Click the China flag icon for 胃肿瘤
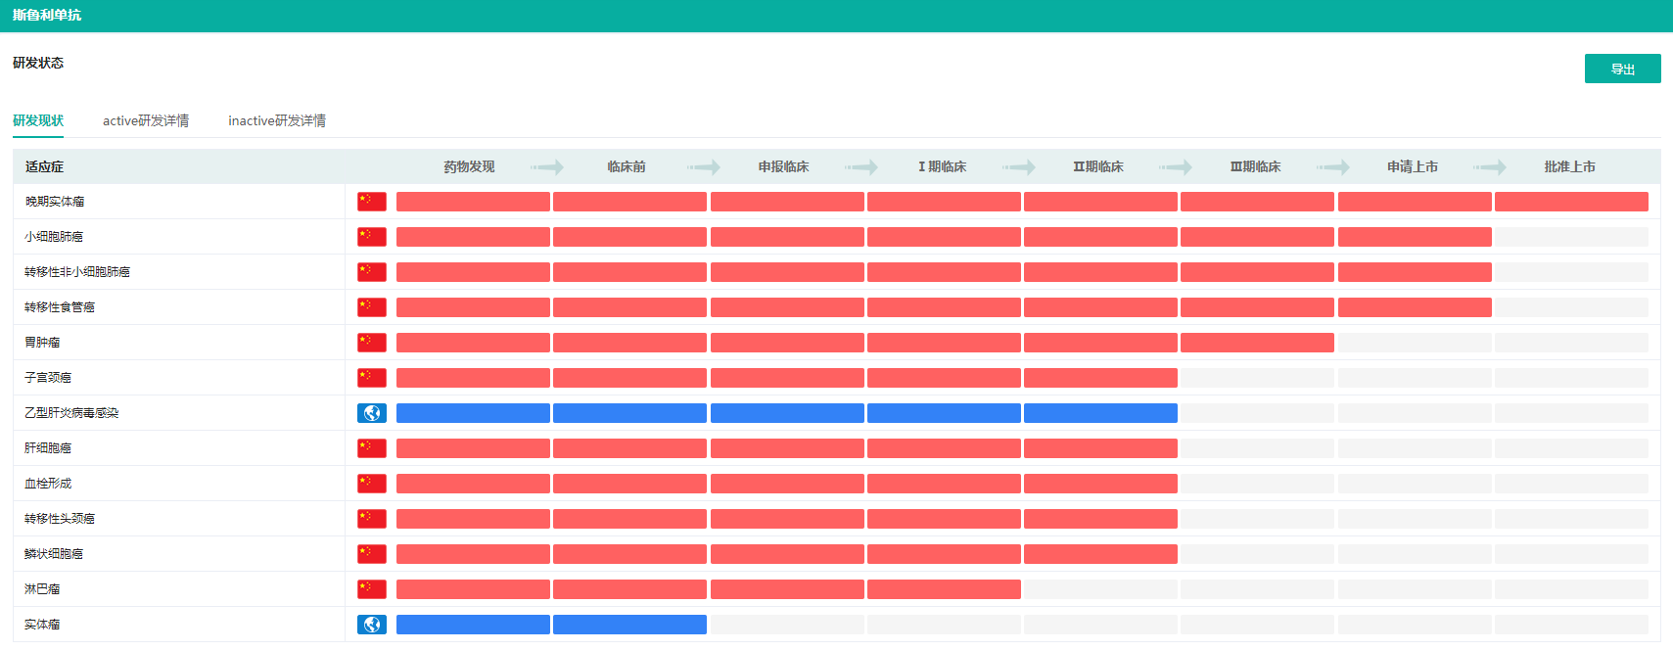 click(371, 343)
